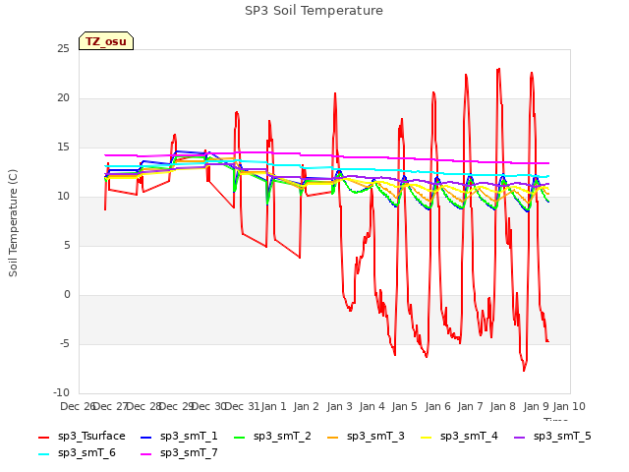Screen dimensions: 629x472
Task: Click the Soil Temperature (C) axis label
Action: [x=13, y=223]
